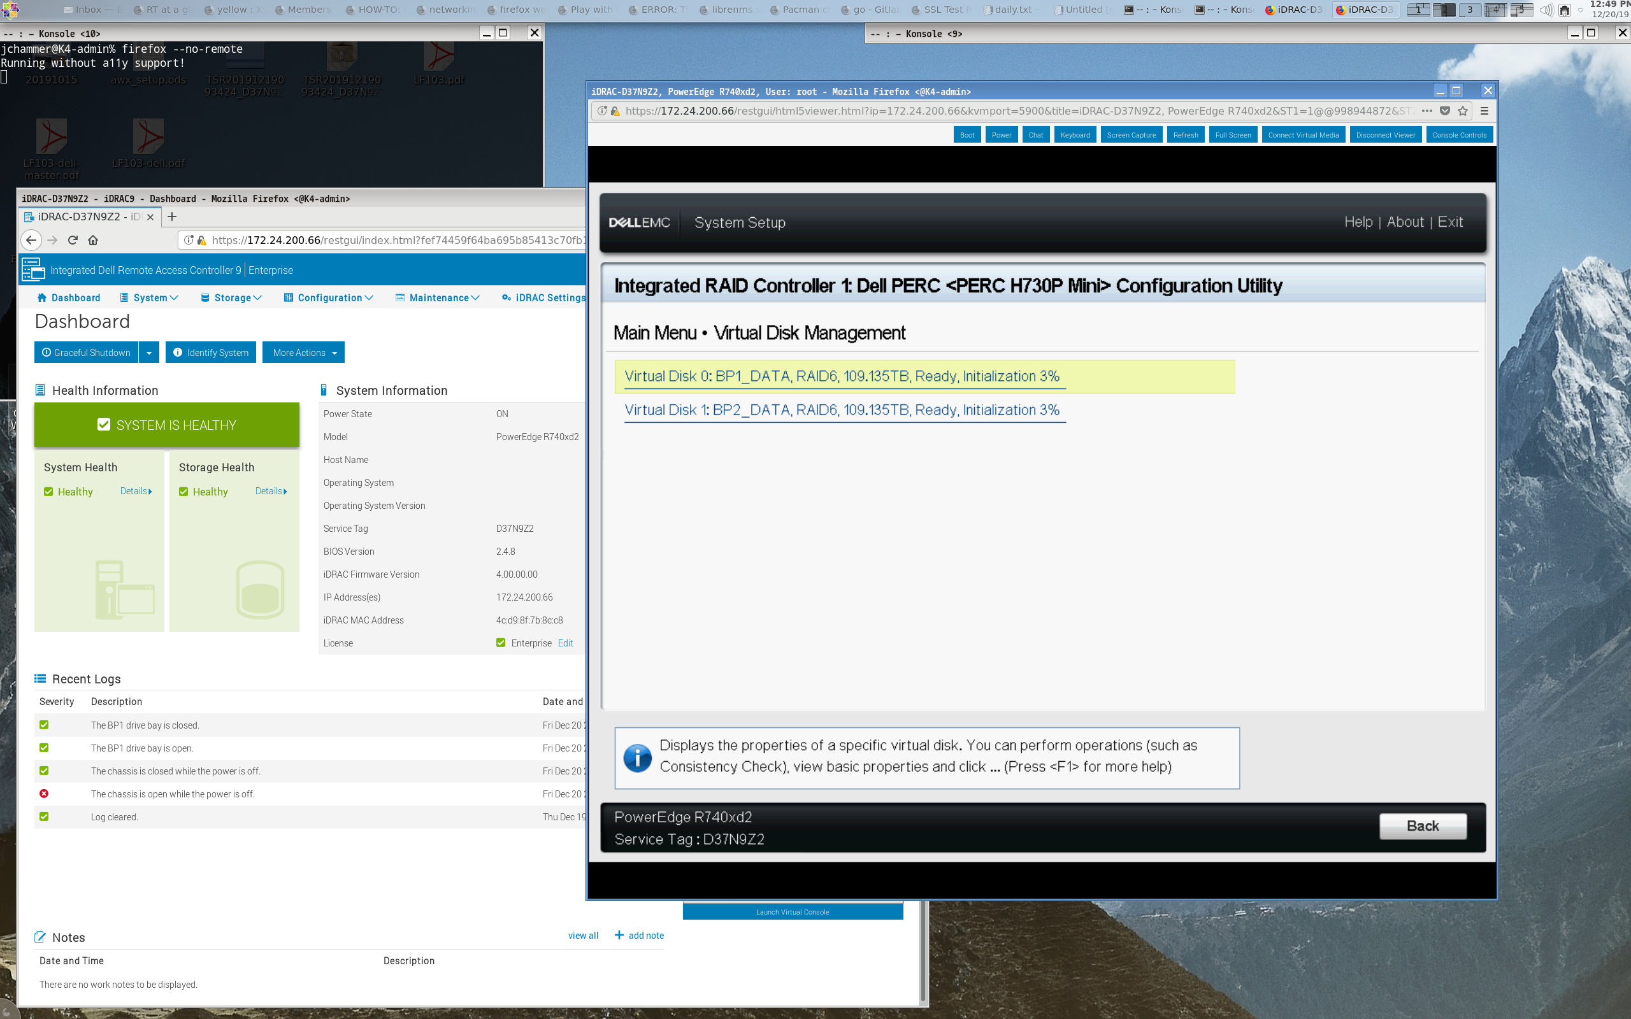Click the insecure lock icon in Dashboard URL bar
The image size is (1631, 1019).
(x=201, y=240)
